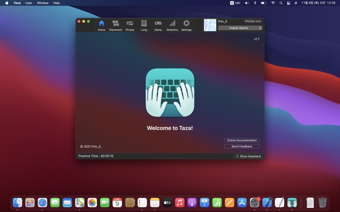Open Trash from the dock
Viewport: 340px width, 212px height.
click(x=323, y=203)
